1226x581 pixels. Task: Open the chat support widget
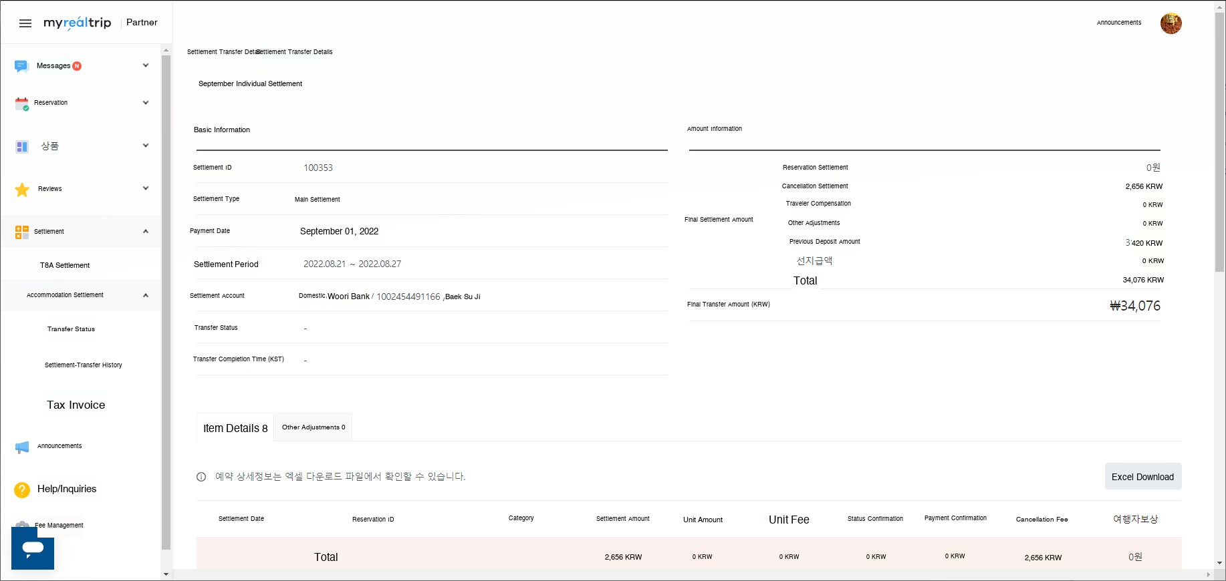33,548
